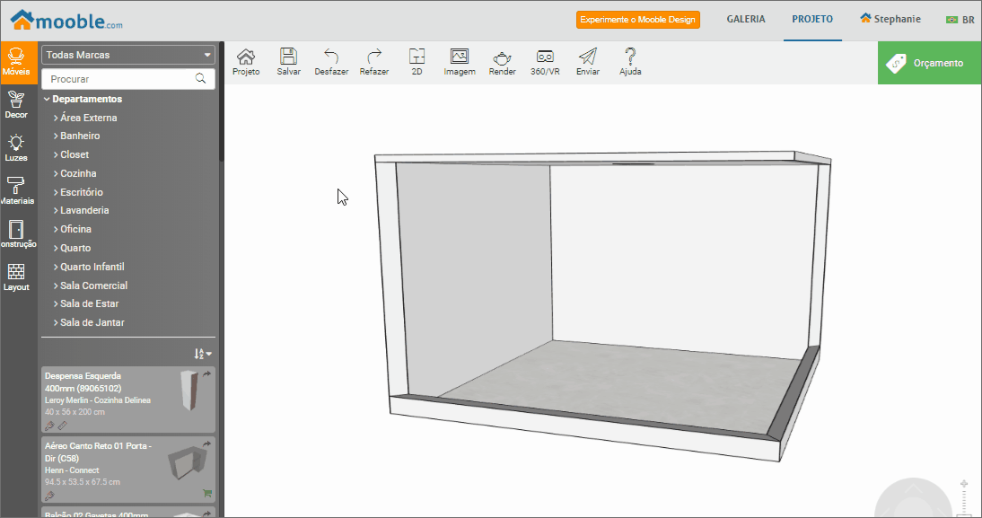Switch to the GALERIA tab
The height and width of the screenshot is (518, 982).
(x=746, y=19)
